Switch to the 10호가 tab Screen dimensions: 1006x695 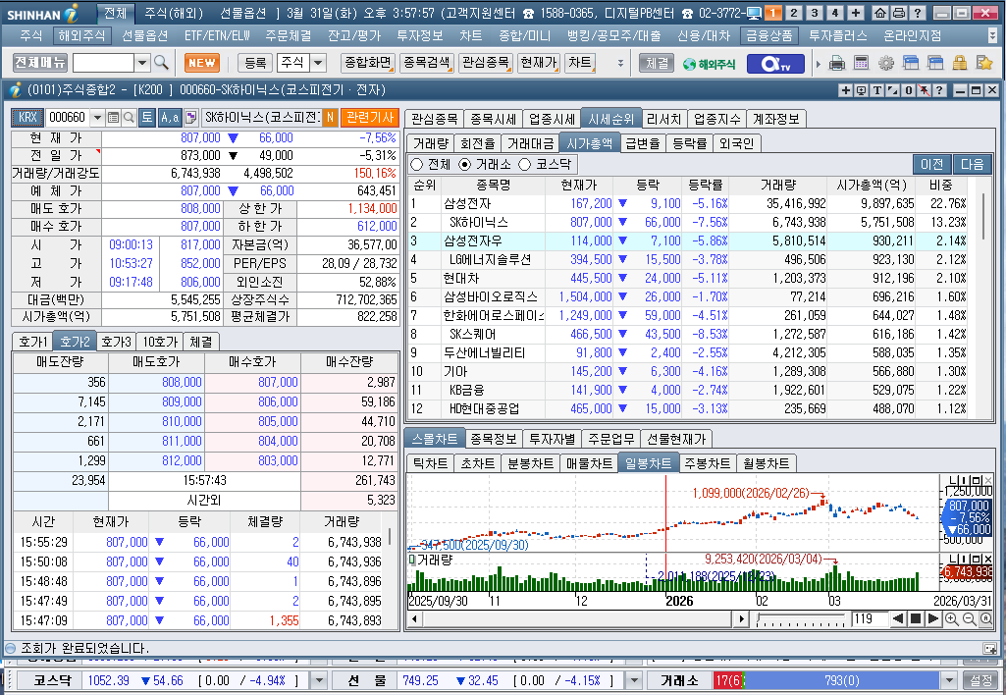click(x=160, y=342)
